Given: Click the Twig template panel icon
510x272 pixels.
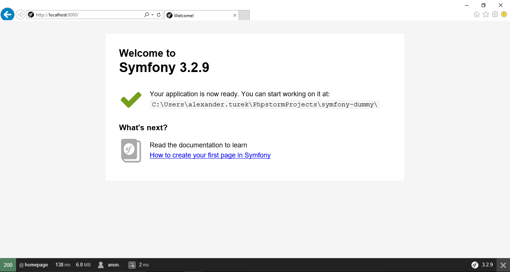Looking at the screenshot, I should click(x=132, y=265).
